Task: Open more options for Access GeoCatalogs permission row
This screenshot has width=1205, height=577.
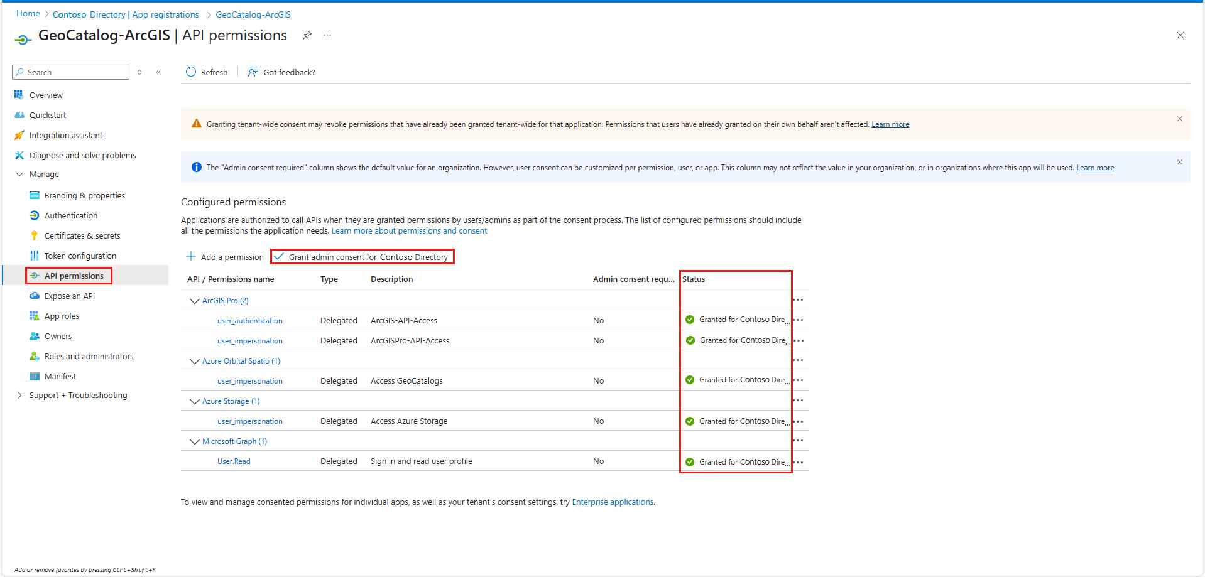Action: 798,380
